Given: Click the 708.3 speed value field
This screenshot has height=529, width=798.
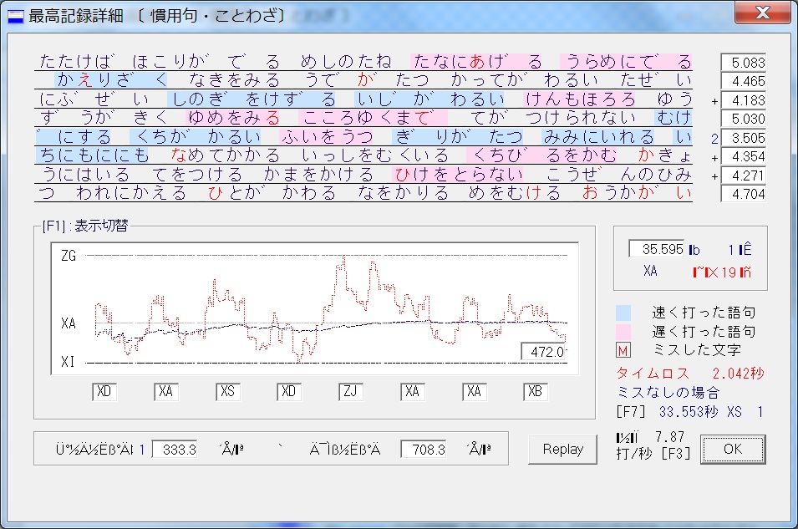Looking at the screenshot, I should pyautogui.click(x=423, y=450).
